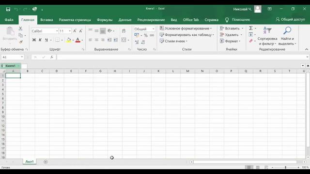Click the Decrease Indent icon
The height and width of the screenshot is (174, 310).
[109, 40]
